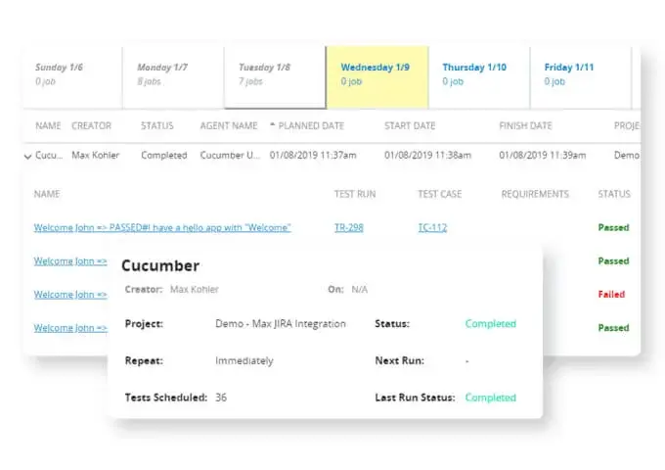Screen dimensions: 665x470
Task: Open test case link TC-112
Action: pos(432,227)
